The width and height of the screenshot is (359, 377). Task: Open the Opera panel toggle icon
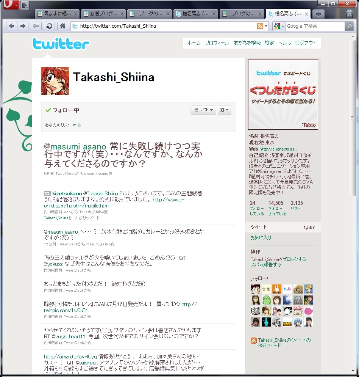tap(25, 5)
